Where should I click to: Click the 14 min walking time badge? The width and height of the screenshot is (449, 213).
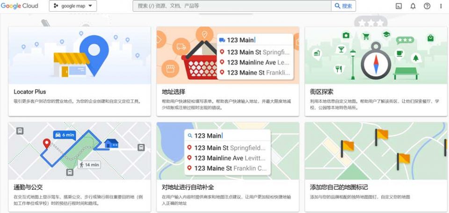click(89, 165)
